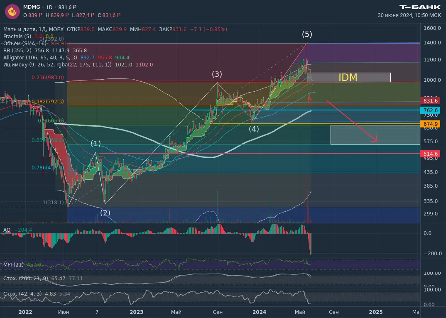Click 2024 on the time axis

(x=260, y=312)
